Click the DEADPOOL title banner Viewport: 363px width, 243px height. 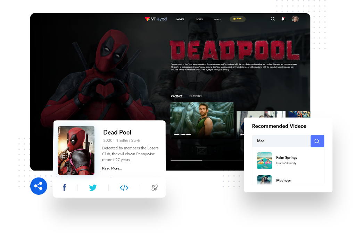click(x=234, y=50)
